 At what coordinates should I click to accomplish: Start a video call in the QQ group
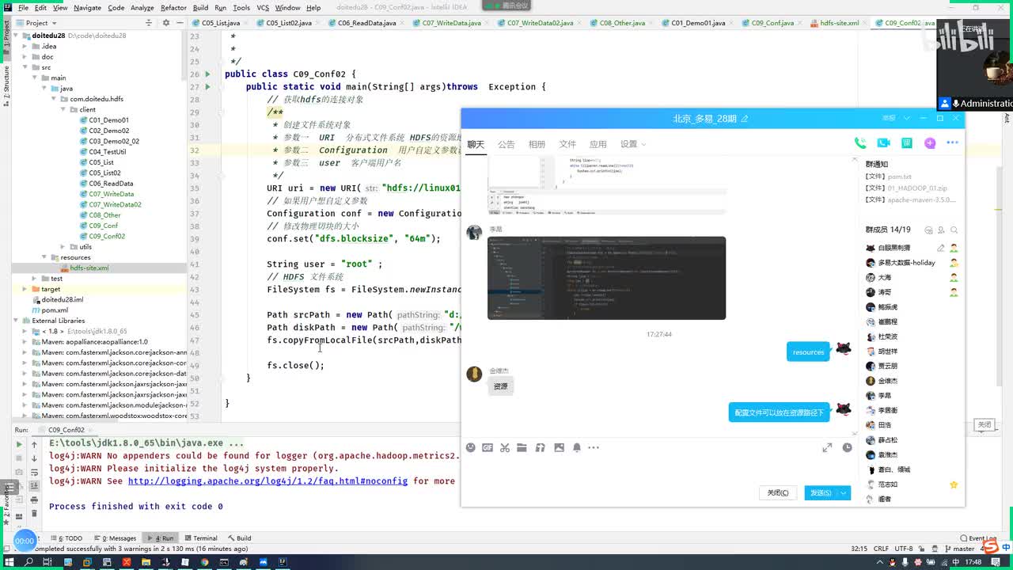pos(883,143)
